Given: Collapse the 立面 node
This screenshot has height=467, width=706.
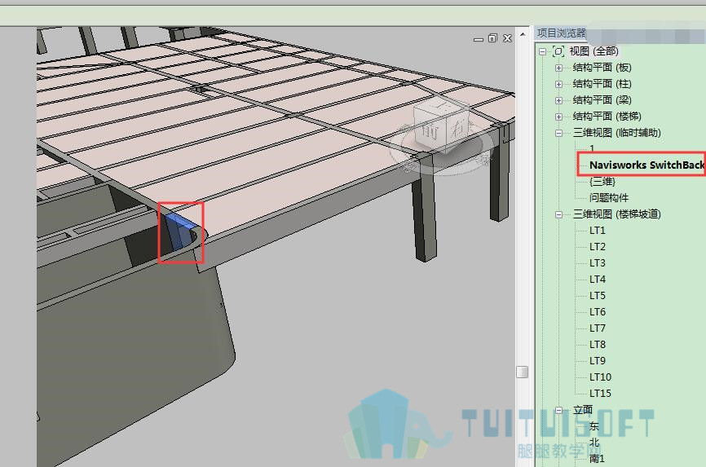Looking at the screenshot, I should point(558,410).
